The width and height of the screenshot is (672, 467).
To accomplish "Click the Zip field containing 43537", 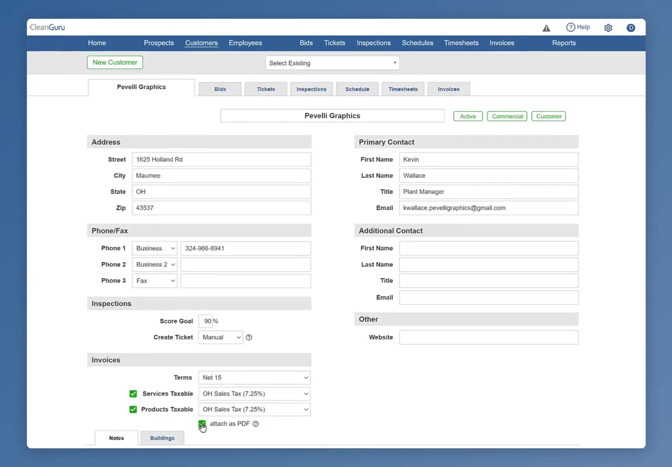I will coord(221,208).
